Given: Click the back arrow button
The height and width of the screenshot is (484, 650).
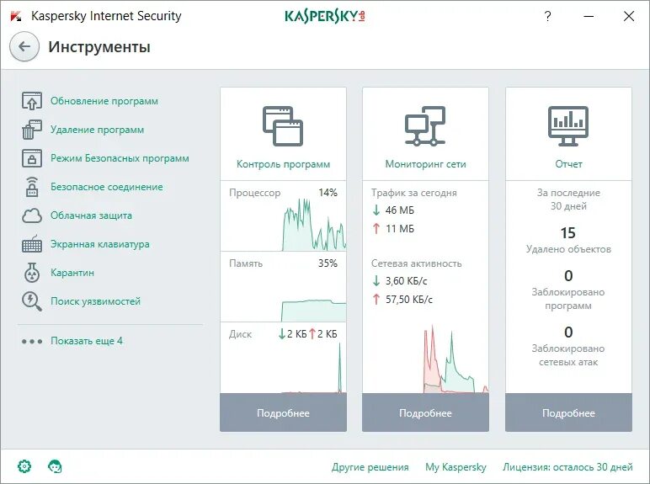Looking at the screenshot, I should pos(24,46).
